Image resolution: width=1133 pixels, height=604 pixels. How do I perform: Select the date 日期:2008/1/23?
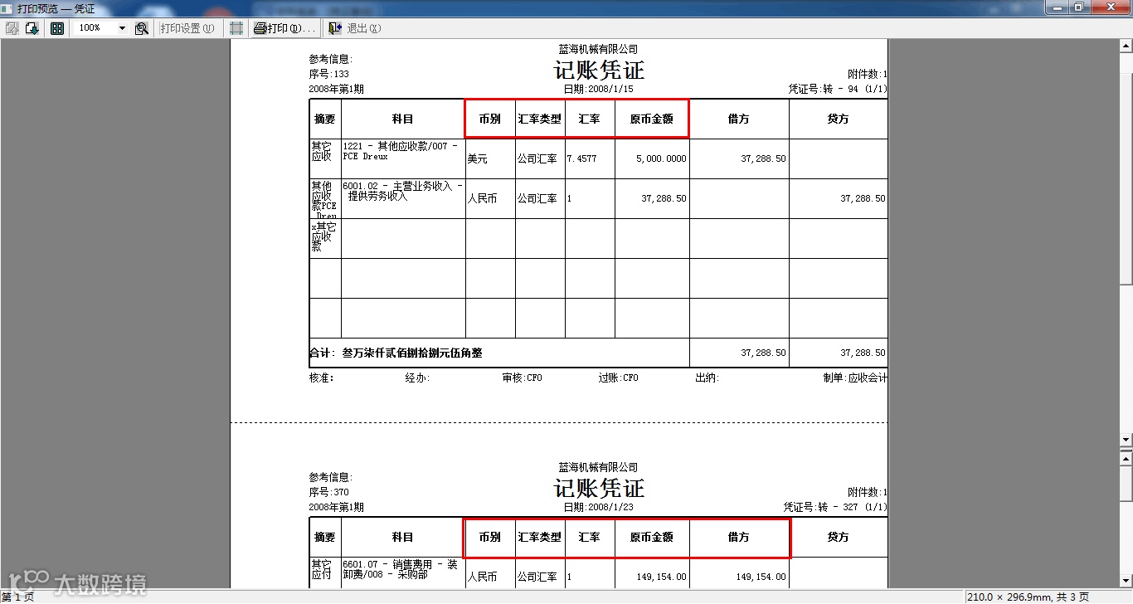click(x=598, y=507)
